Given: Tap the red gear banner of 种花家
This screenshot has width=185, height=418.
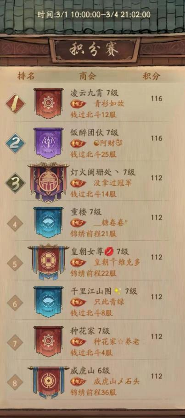Looking at the screenshot, I should [x=48, y=341].
